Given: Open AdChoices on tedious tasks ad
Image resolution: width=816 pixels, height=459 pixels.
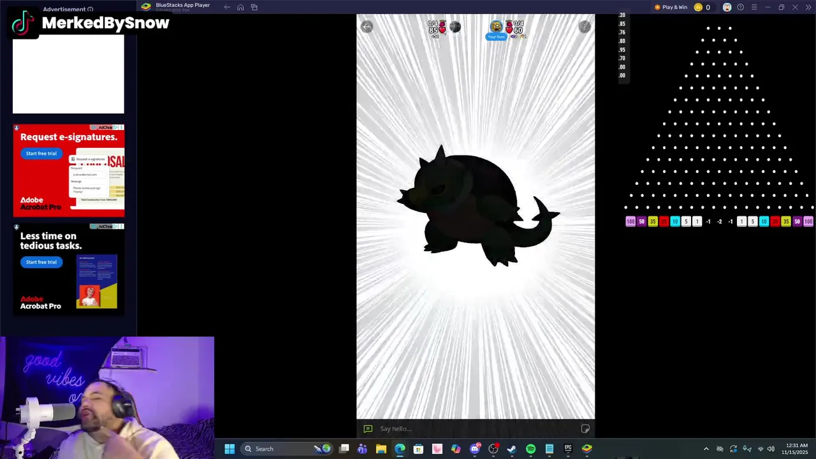Looking at the screenshot, I should pyautogui.click(x=106, y=226).
